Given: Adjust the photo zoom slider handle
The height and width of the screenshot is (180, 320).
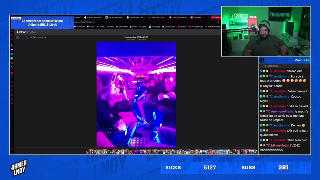Looking at the screenshot, I should [34, 37].
